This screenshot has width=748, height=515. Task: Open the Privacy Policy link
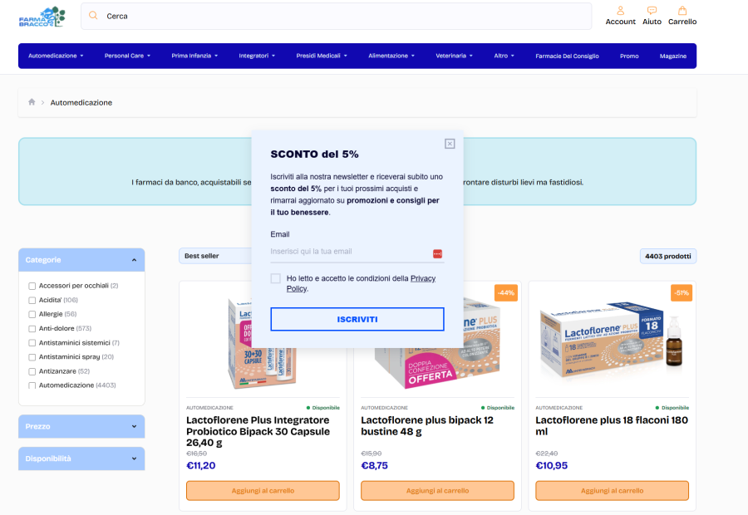(423, 278)
